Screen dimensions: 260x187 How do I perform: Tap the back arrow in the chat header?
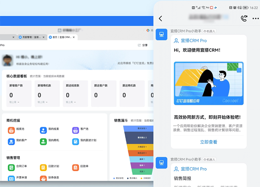160,18
